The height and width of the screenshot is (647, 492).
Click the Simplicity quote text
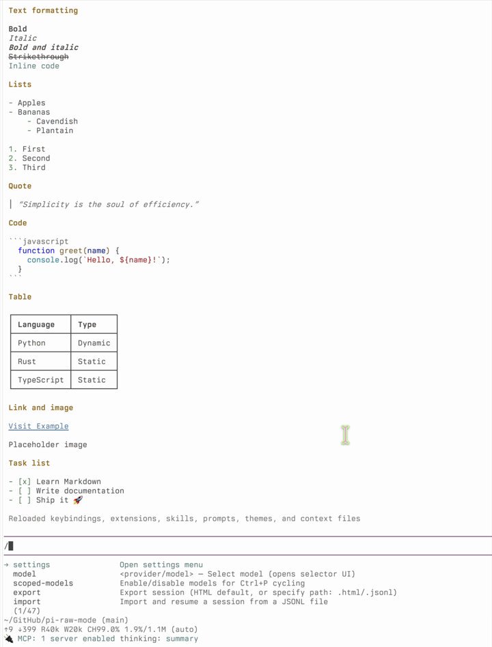[x=109, y=204]
